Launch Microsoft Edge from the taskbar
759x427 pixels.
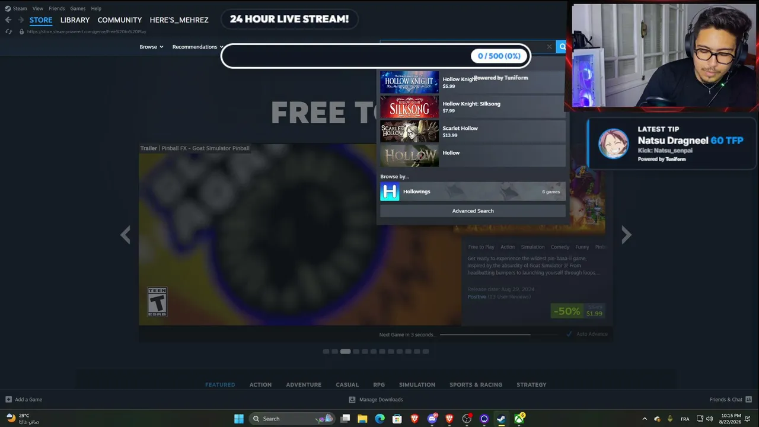click(x=379, y=419)
